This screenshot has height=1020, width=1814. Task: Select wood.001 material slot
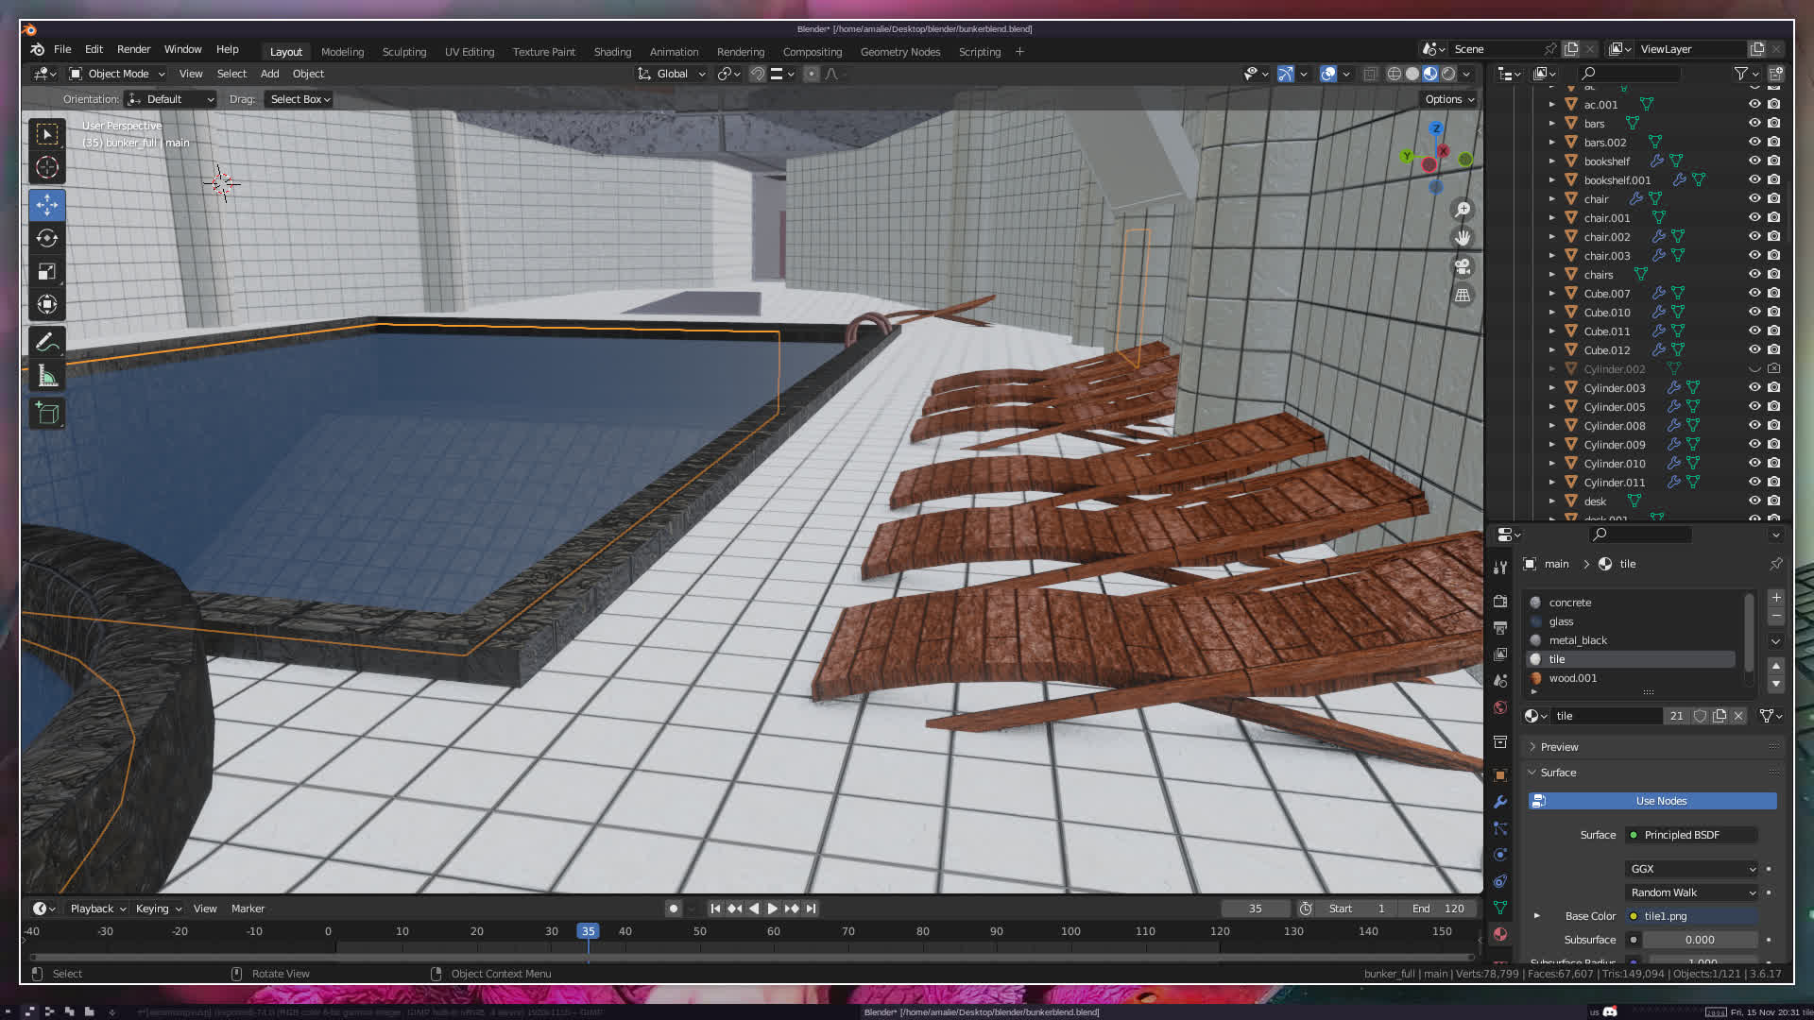(x=1573, y=678)
